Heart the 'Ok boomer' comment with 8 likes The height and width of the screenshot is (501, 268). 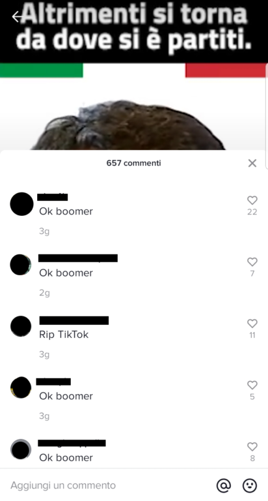click(x=252, y=447)
